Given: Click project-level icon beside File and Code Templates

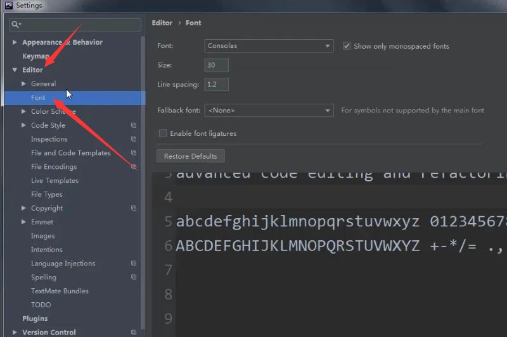Looking at the screenshot, I should coord(134,153).
